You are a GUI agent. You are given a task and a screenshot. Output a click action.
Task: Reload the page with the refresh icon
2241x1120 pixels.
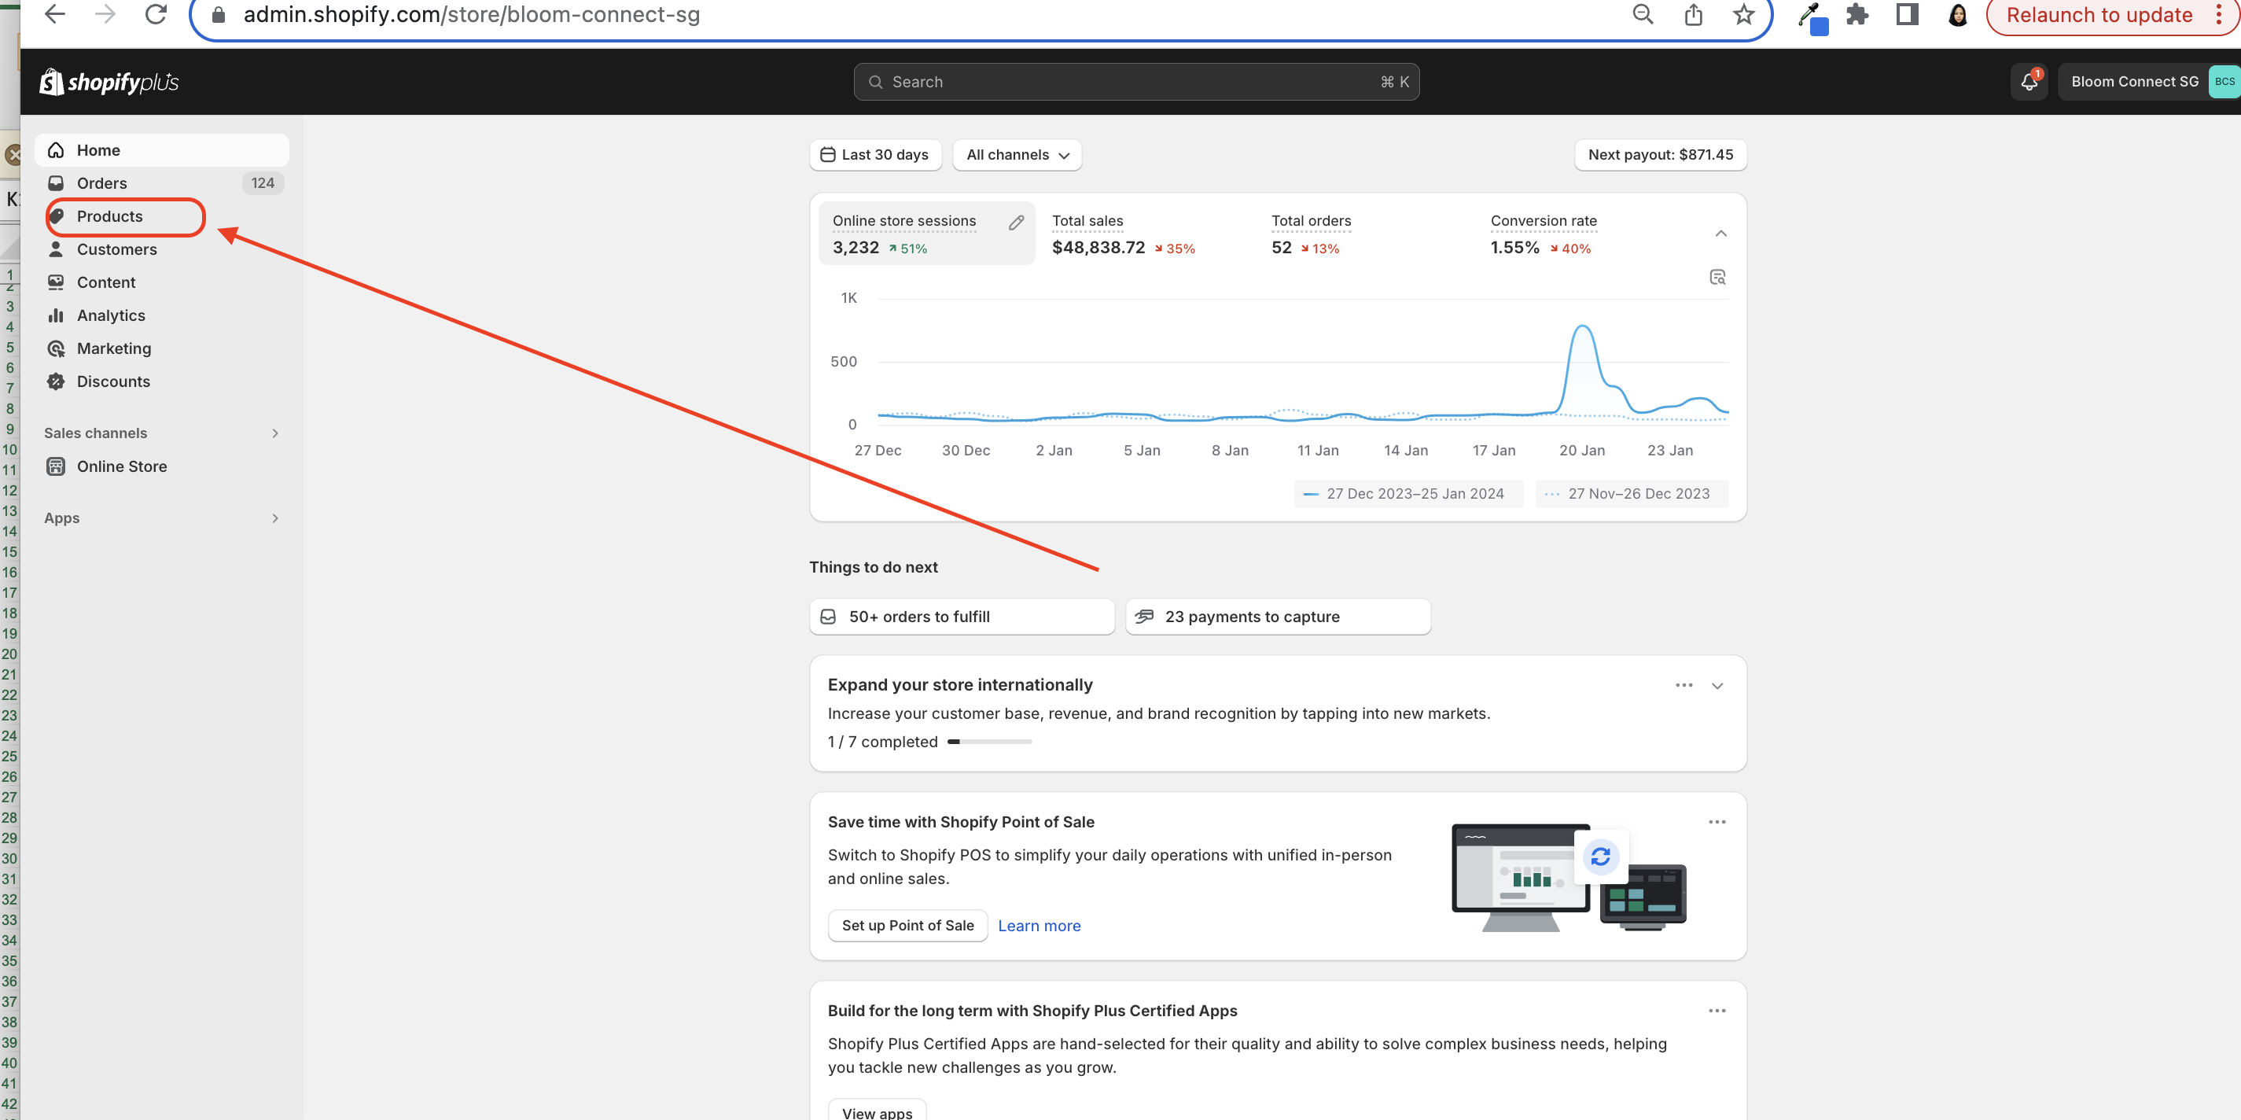[x=156, y=14]
